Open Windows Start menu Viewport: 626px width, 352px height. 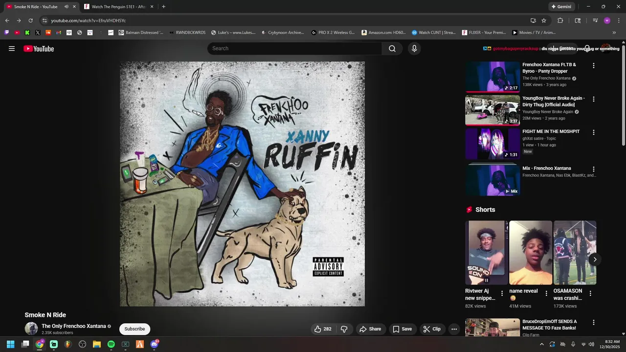(x=10, y=344)
